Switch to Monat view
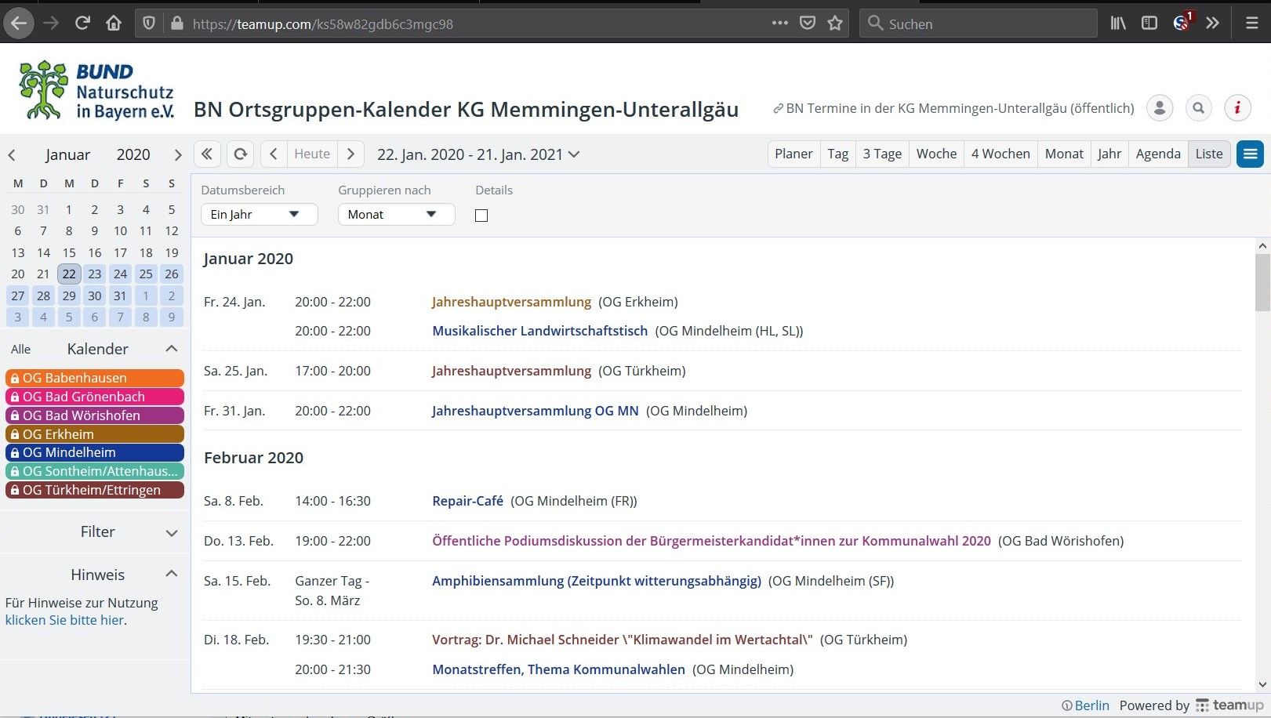Screen dimensions: 1271x718 [x=1064, y=154]
